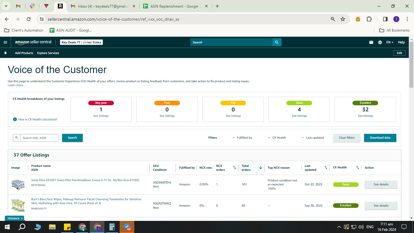Open Swiss Miss Marshmallows Cocoa product link

[85, 180]
